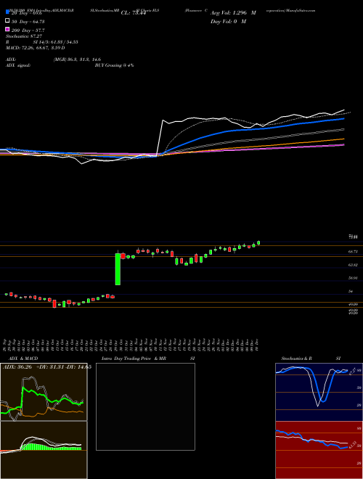Viewport: 363px width, 479px height.
Task: Click the ADX (MGR) values text
Action: [x=77, y=60]
